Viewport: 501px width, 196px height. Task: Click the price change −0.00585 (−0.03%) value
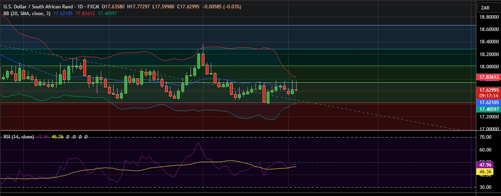pyautogui.click(x=222, y=7)
